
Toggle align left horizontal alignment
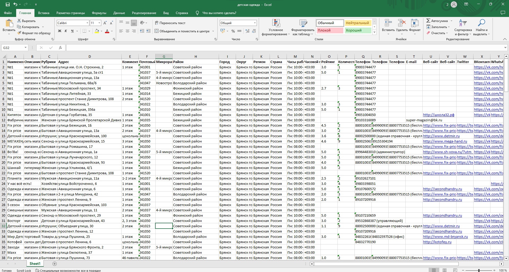pyautogui.click(x=121, y=31)
